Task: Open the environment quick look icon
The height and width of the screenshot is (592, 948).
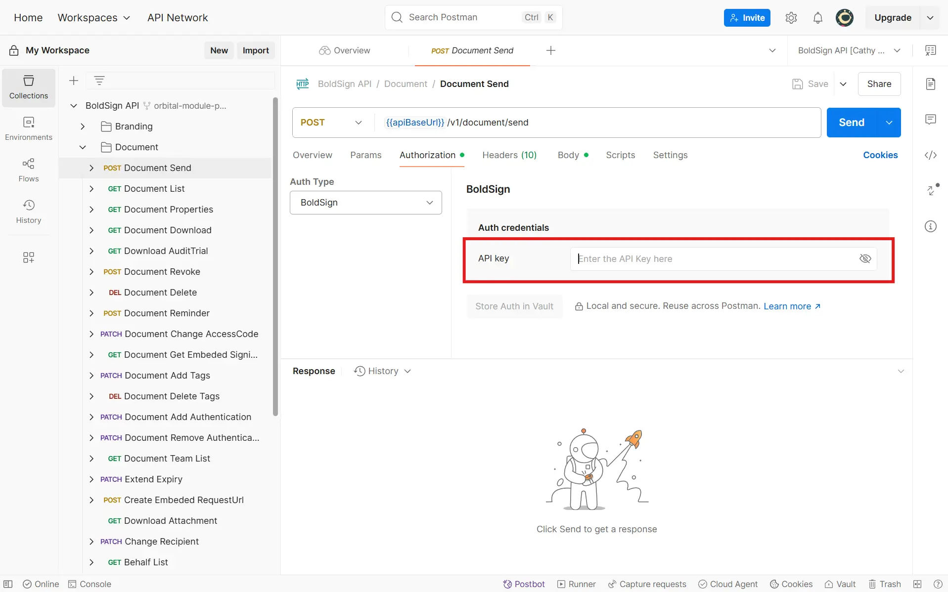Action: pyautogui.click(x=931, y=50)
